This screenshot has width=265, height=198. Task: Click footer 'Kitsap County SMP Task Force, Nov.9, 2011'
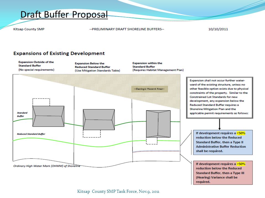click(x=118, y=191)
